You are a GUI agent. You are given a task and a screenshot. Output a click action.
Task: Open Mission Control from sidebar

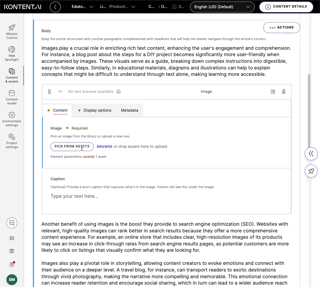coord(12,32)
